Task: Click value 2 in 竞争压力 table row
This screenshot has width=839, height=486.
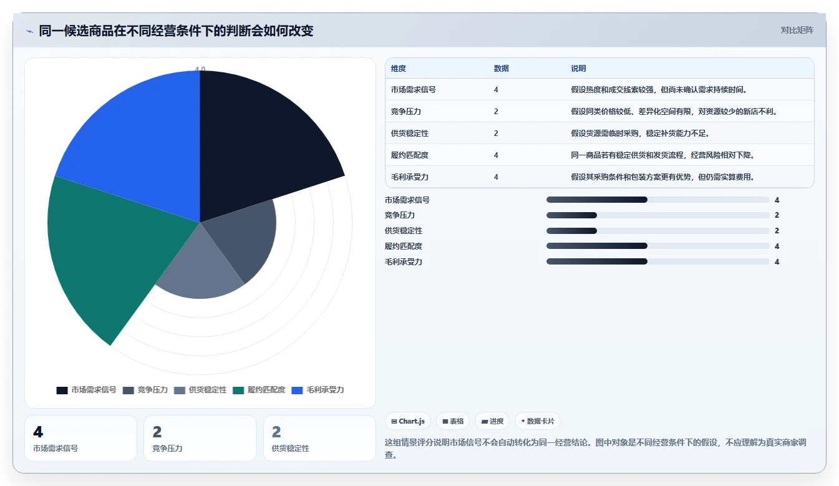Action: [x=496, y=112]
